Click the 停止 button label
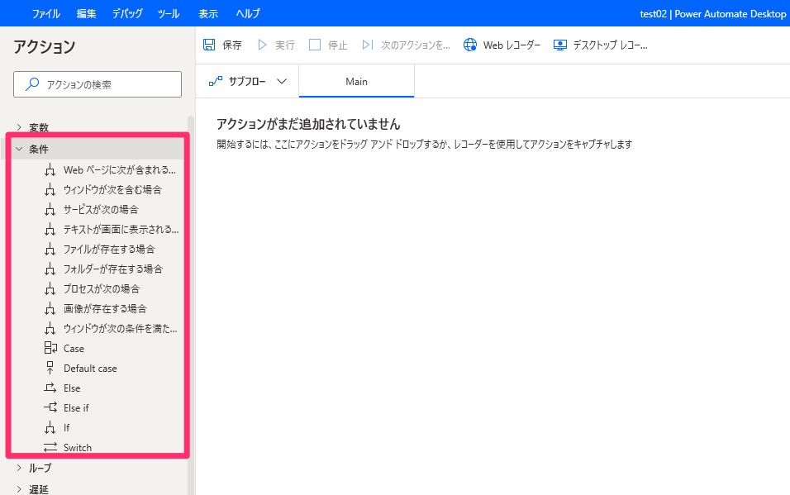 click(x=337, y=45)
